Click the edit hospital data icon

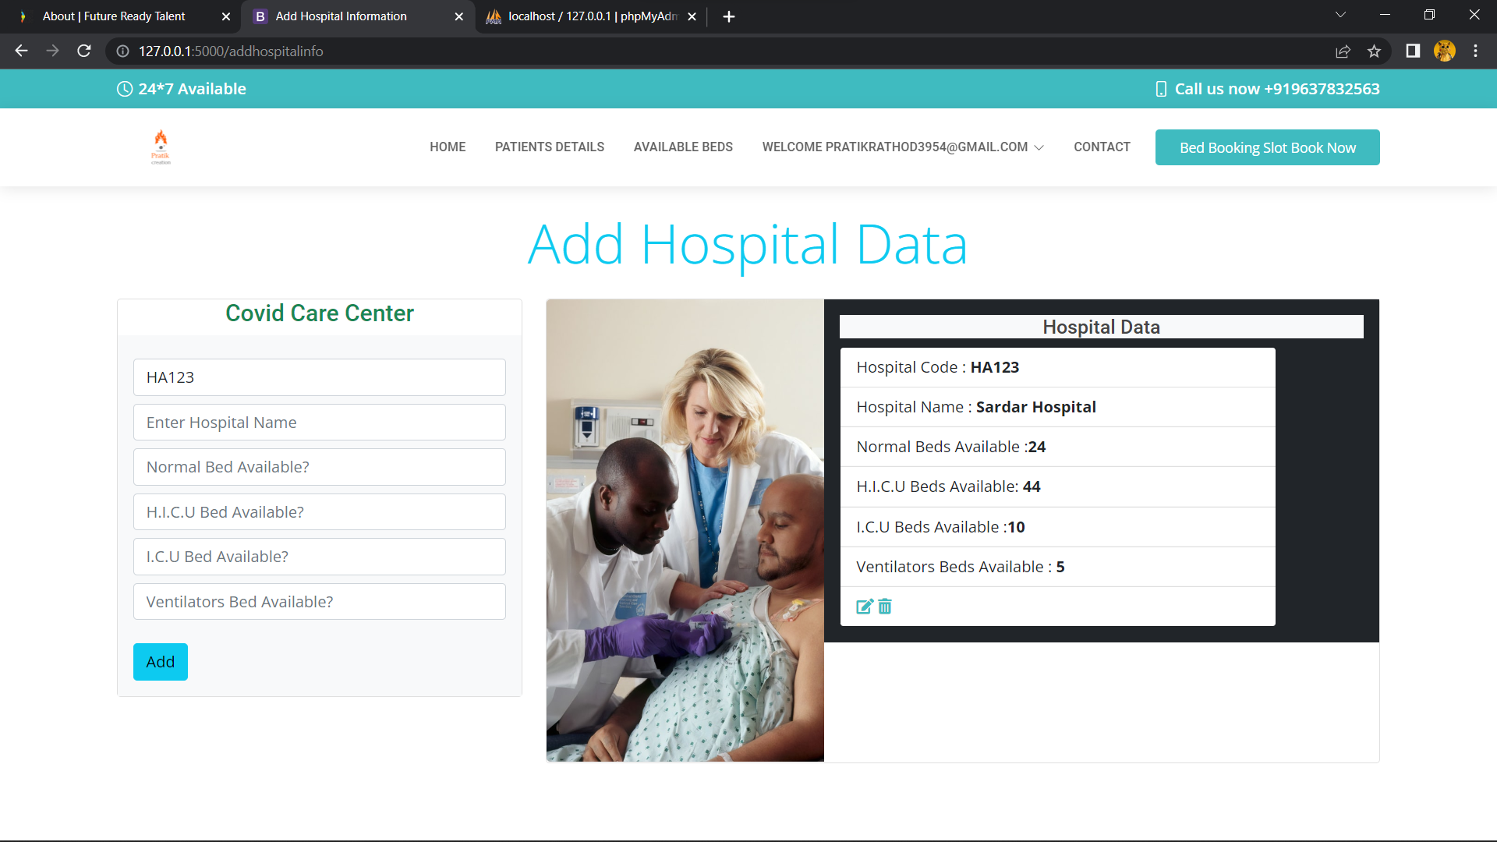[x=864, y=607]
